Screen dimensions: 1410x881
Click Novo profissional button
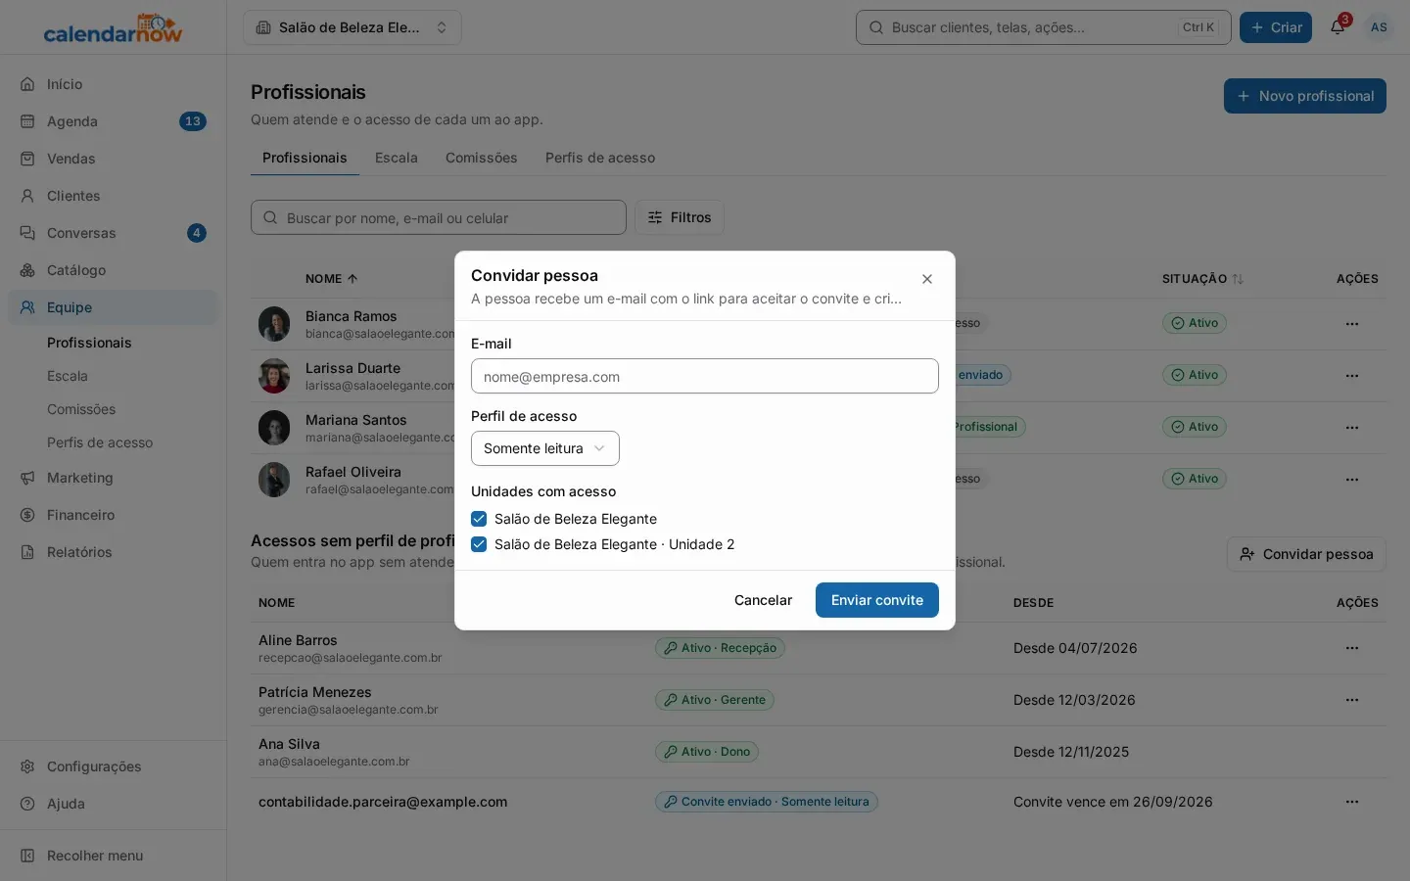pos(1305,96)
